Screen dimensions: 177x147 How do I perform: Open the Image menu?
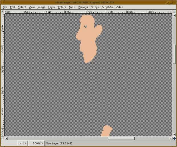pos(41,7)
